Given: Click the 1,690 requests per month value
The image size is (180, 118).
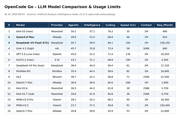Looking at the screenshot, I should coord(165,82).
